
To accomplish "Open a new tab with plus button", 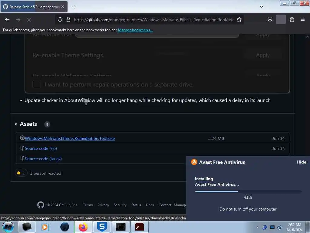I will (74, 7).
